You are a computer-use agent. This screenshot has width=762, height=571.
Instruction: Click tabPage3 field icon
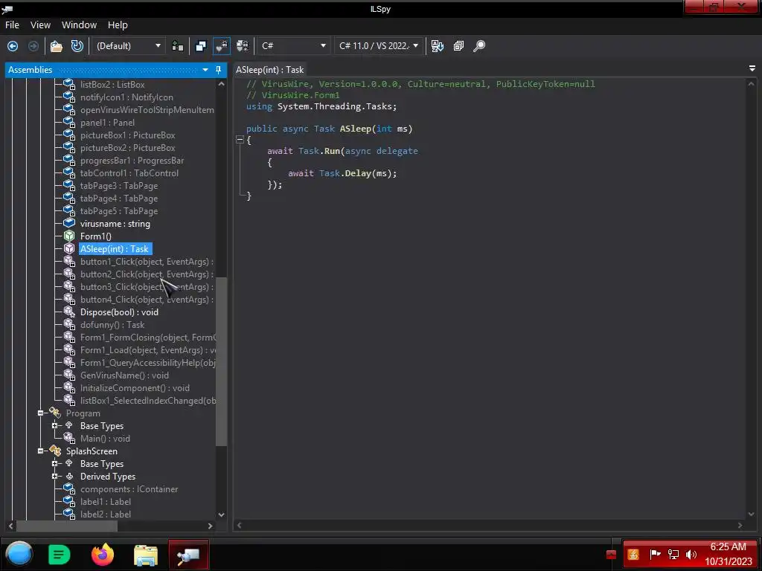coord(69,185)
